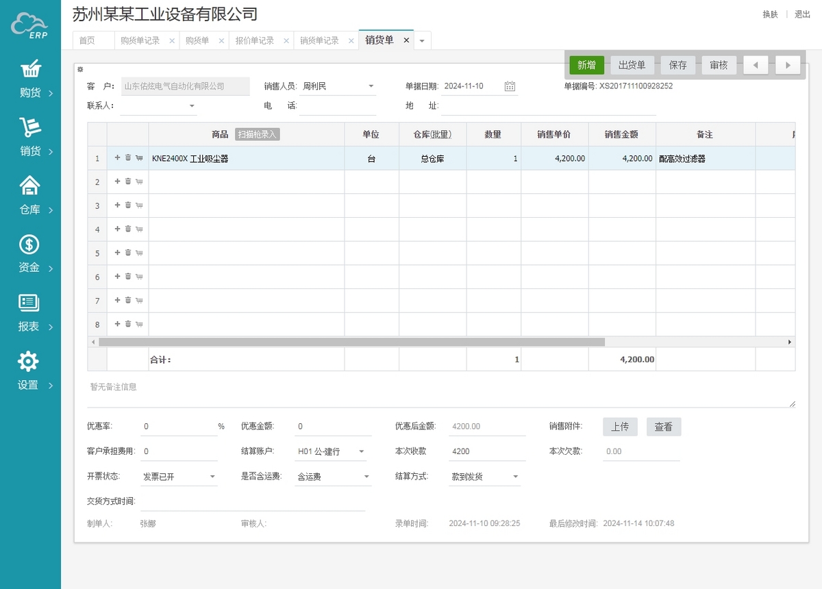Open the 销货 sales cart icon
Viewport: 822px width, 589px height.
pyautogui.click(x=30, y=127)
